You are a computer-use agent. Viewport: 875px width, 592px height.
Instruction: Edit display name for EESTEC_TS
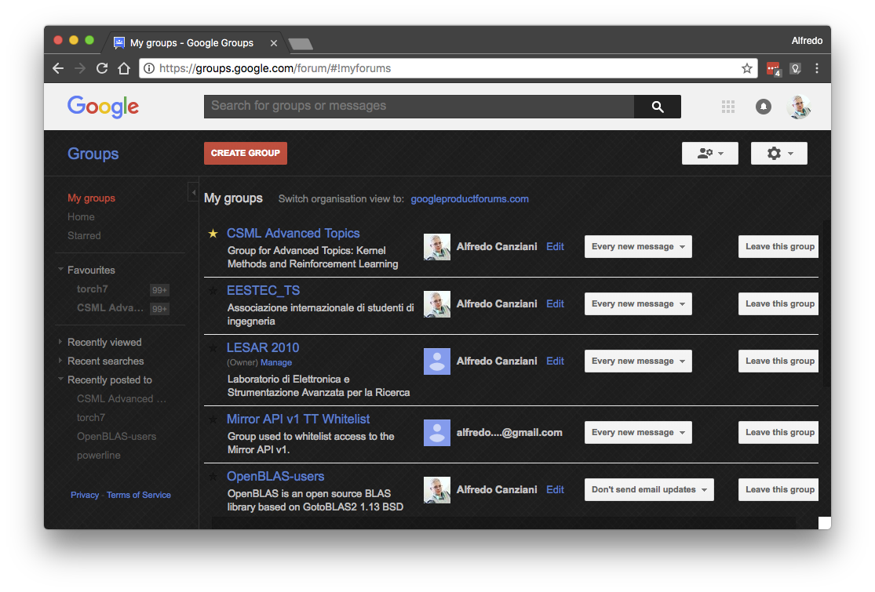click(555, 303)
